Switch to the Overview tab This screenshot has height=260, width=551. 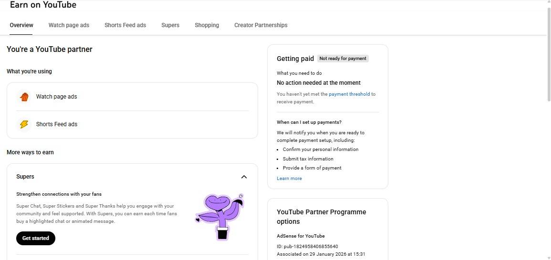click(21, 25)
